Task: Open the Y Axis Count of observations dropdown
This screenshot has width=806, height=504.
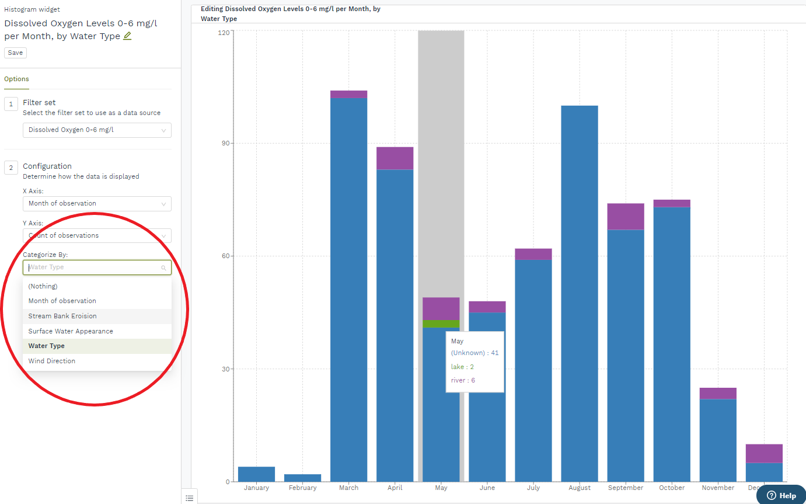Action: click(97, 235)
